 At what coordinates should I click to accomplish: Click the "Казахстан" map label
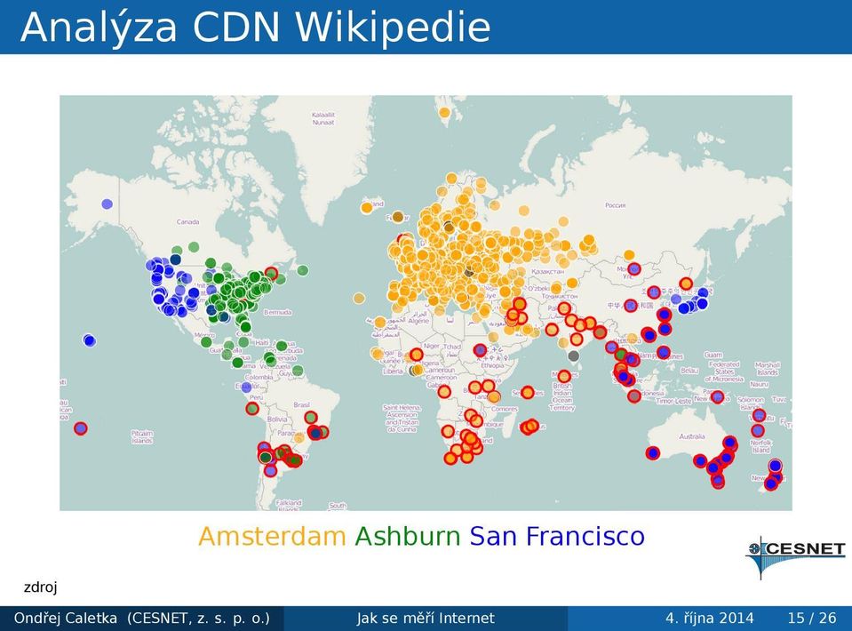pyautogui.click(x=547, y=271)
